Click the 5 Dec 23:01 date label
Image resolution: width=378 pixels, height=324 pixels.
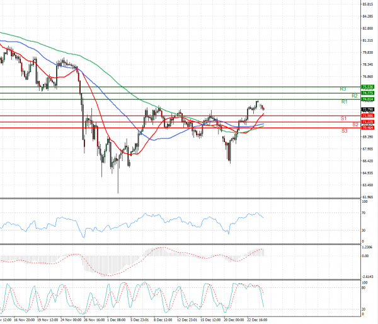pyautogui.click(x=140, y=320)
